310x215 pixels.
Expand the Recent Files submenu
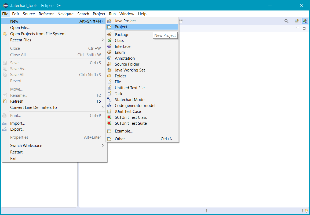pos(103,40)
